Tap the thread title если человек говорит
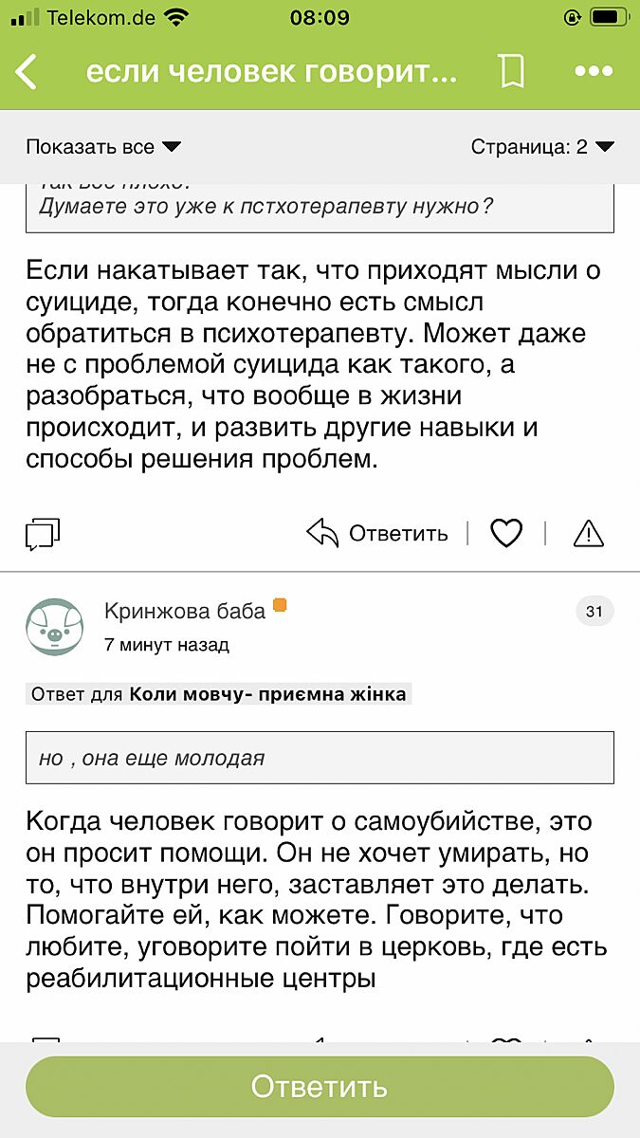The image size is (640, 1138). pos(271,72)
